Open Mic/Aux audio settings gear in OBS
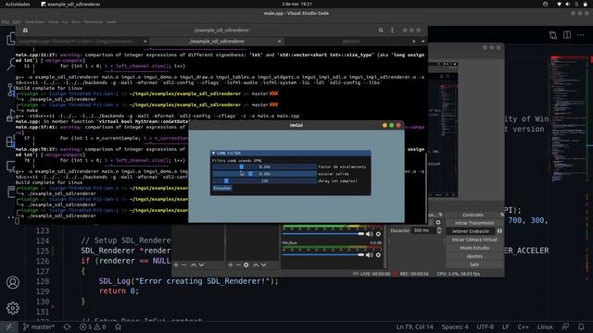Viewport: 593px width, 333px height. (x=378, y=255)
